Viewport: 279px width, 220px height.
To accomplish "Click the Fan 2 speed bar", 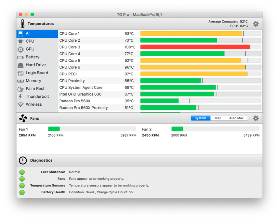I will [215, 129].
